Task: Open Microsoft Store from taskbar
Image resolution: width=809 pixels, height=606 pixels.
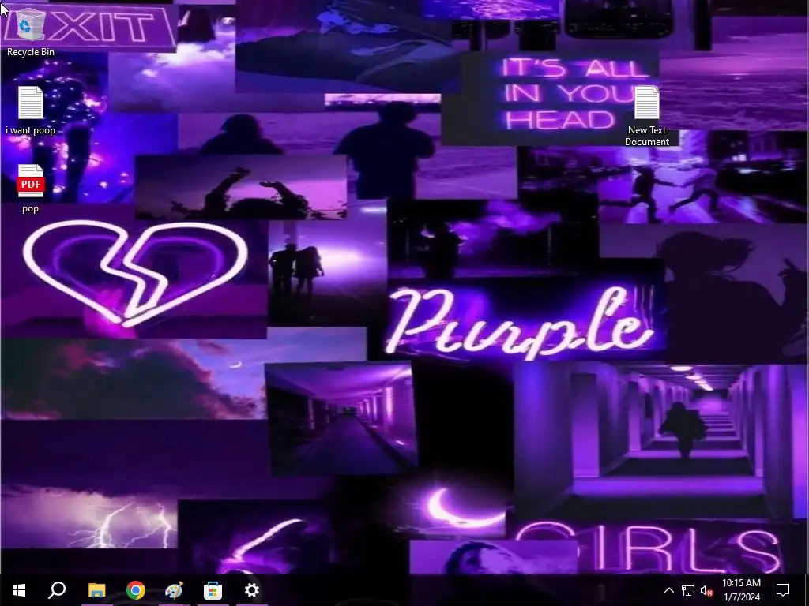Action: click(213, 590)
